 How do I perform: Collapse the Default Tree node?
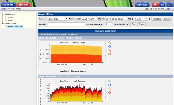coord(3,23)
